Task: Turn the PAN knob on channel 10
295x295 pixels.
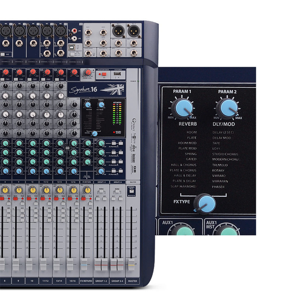Action: tap(32, 190)
